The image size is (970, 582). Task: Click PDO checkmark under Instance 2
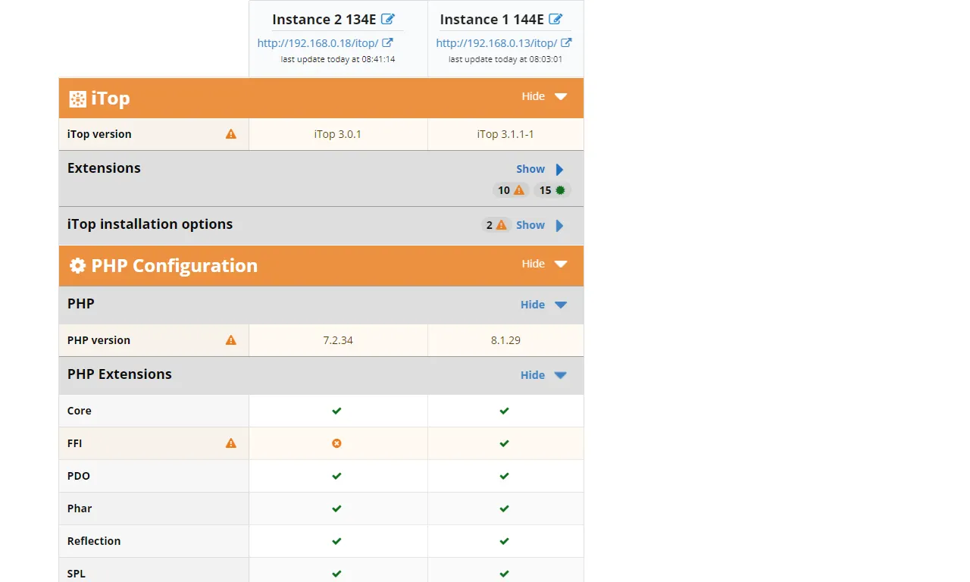pyautogui.click(x=336, y=476)
